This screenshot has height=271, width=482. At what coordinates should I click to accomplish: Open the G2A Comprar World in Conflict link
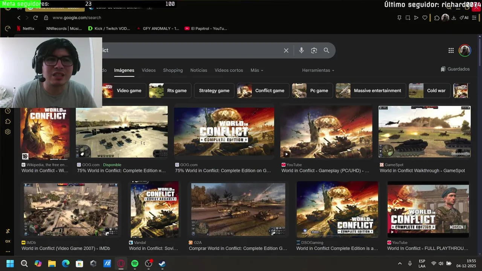(x=238, y=248)
